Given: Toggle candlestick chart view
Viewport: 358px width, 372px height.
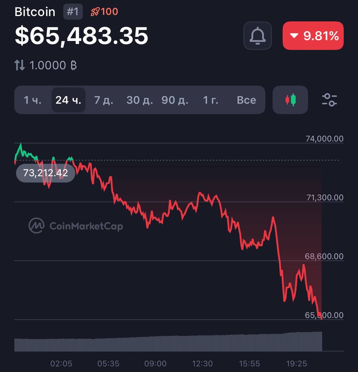Looking at the screenshot, I should tap(290, 100).
